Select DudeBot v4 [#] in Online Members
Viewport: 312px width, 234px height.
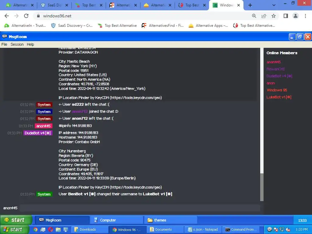click(279, 76)
